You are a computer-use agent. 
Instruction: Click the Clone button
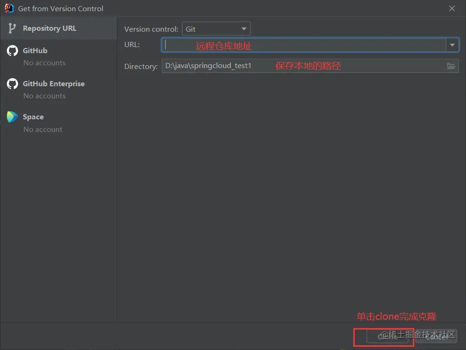387,336
